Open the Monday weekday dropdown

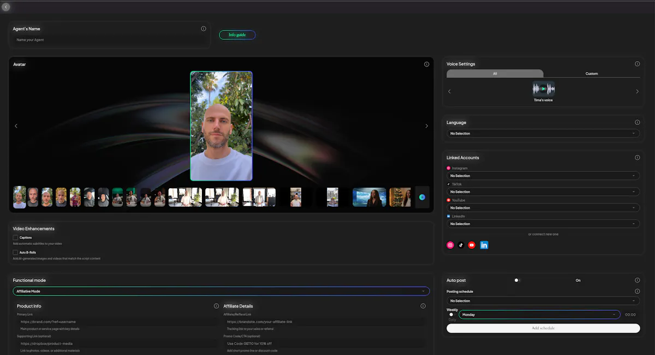pyautogui.click(x=539, y=315)
